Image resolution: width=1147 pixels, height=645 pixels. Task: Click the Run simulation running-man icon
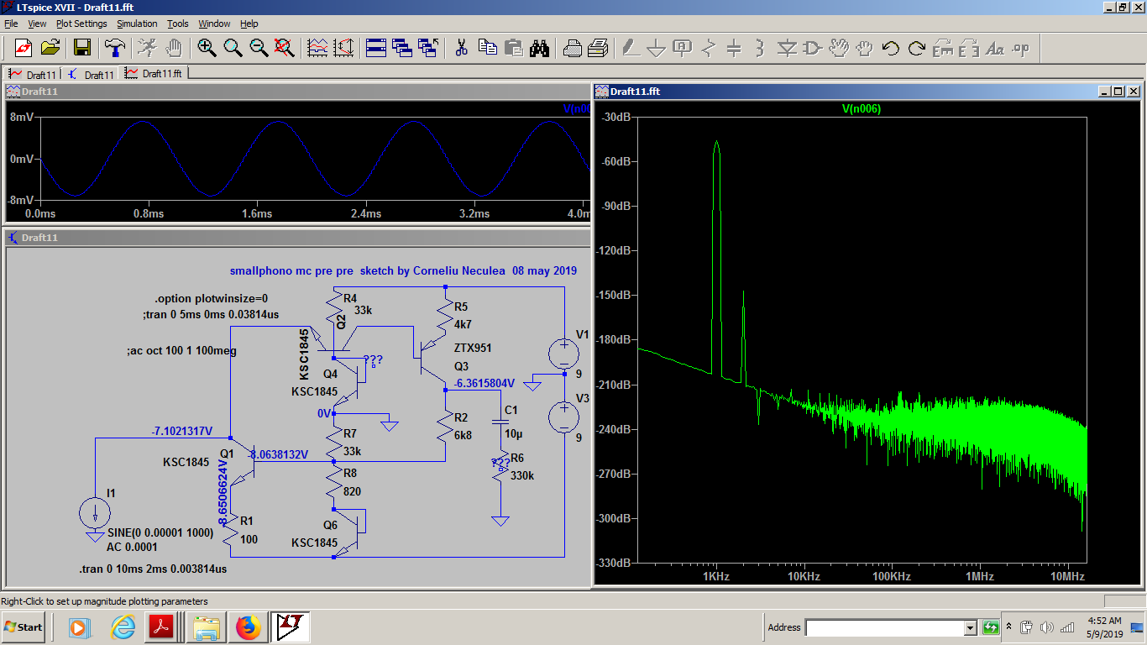[x=147, y=48]
